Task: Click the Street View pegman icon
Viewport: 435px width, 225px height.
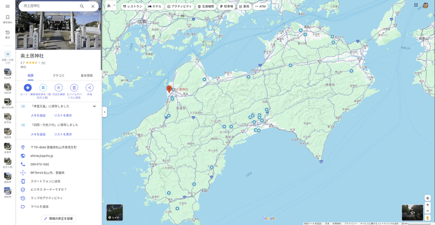Action: click(x=427, y=218)
